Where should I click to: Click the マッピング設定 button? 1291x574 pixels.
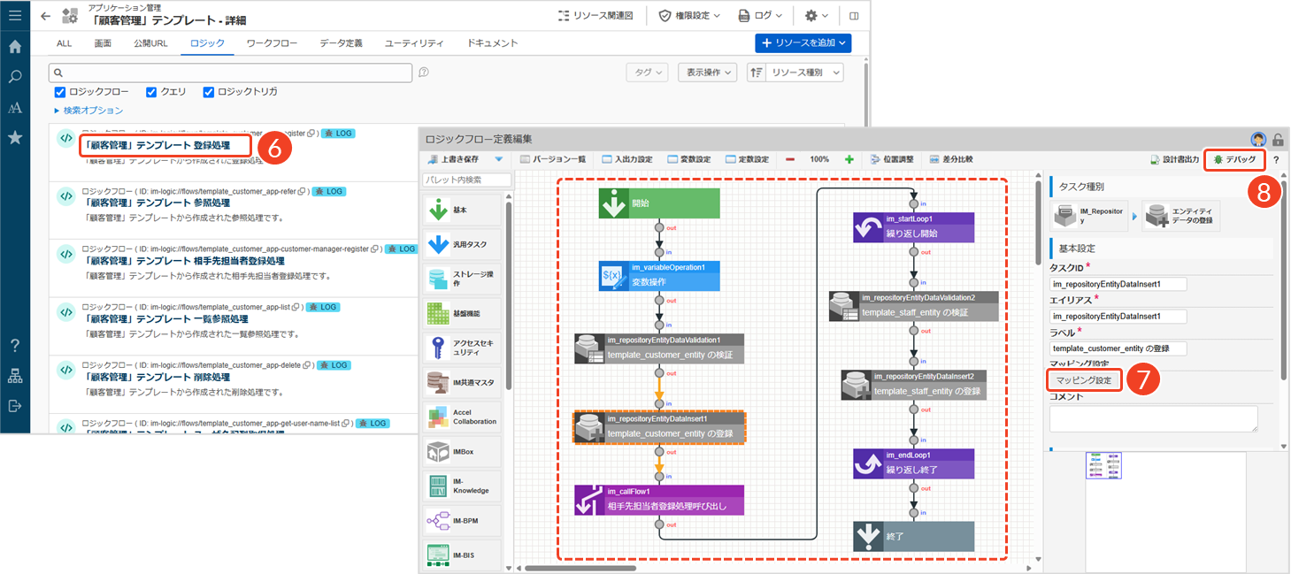pyautogui.click(x=1085, y=380)
